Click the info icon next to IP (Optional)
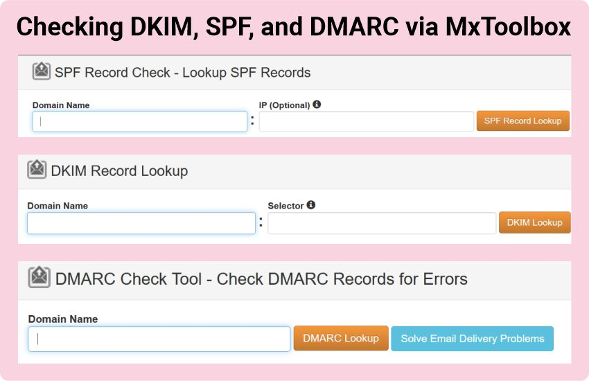This screenshot has height=381, width=589. 317,105
